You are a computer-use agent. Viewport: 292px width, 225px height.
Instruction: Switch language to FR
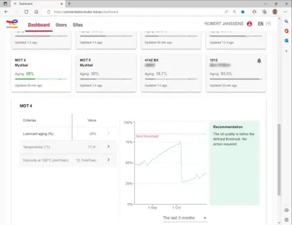(268, 24)
